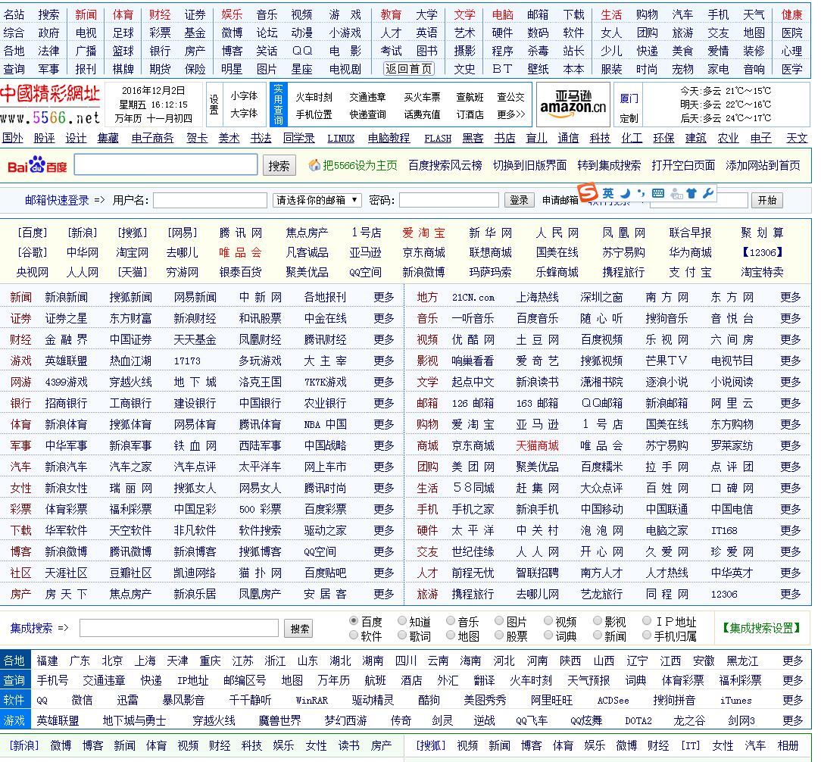
Task: Open the Sogou skin shirt icon
Action: coord(691,193)
